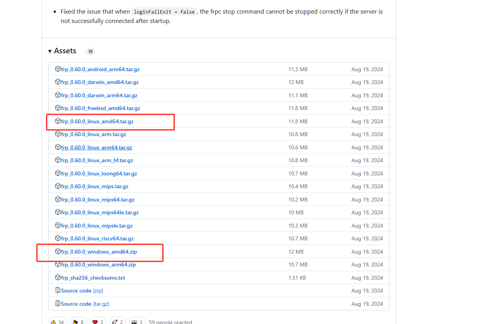Click the thumbs up reaction emoji
This screenshot has width=486, height=324.
tap(53, 322)
